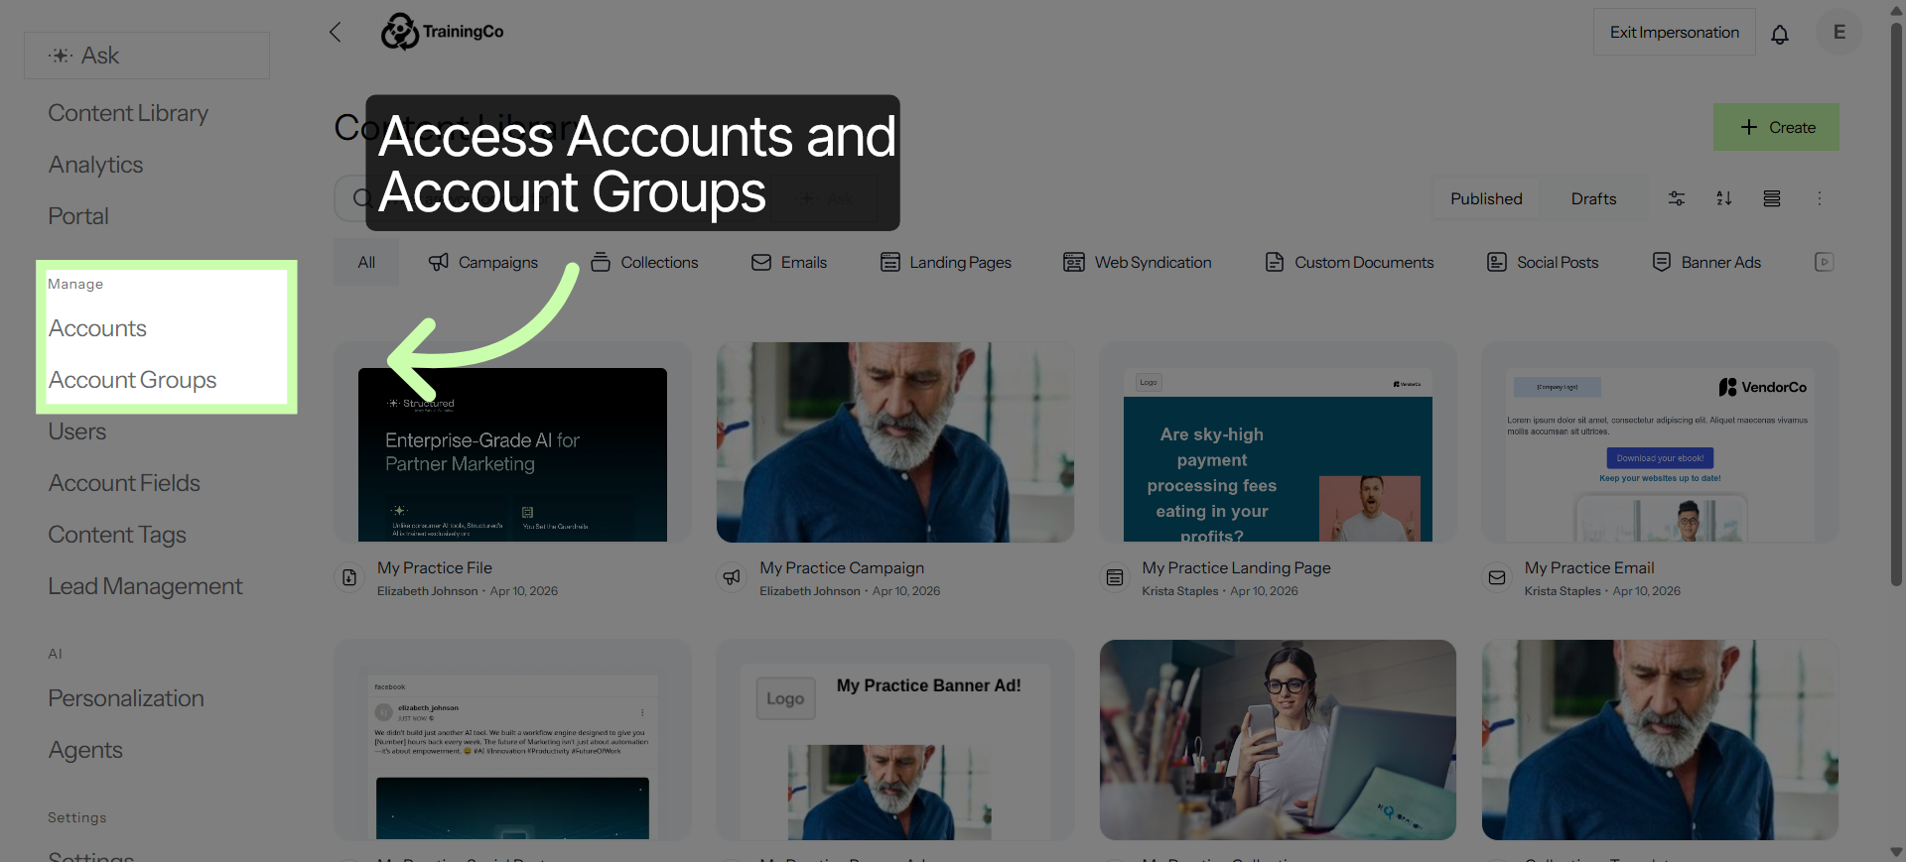This screenshot has width=1906, height=862.
Task: Click the My Practice Email envelope icon
Action: pyautogui.click(x=1497, y=577)
